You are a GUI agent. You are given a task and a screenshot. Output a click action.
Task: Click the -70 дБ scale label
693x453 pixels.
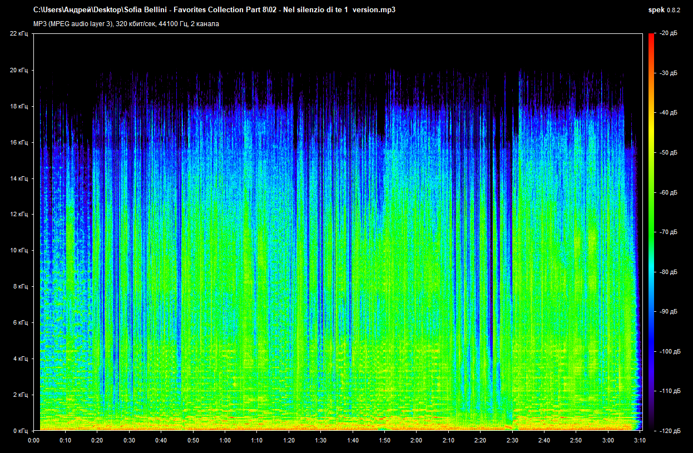point(668,232)
